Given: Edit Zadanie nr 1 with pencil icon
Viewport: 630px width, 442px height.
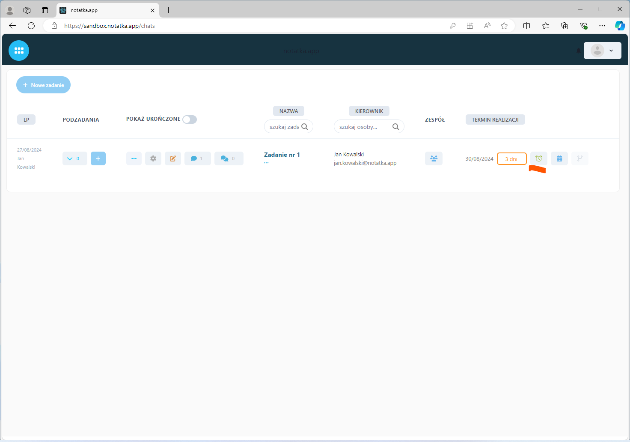Looking at the screenshot, I should 173,158.
